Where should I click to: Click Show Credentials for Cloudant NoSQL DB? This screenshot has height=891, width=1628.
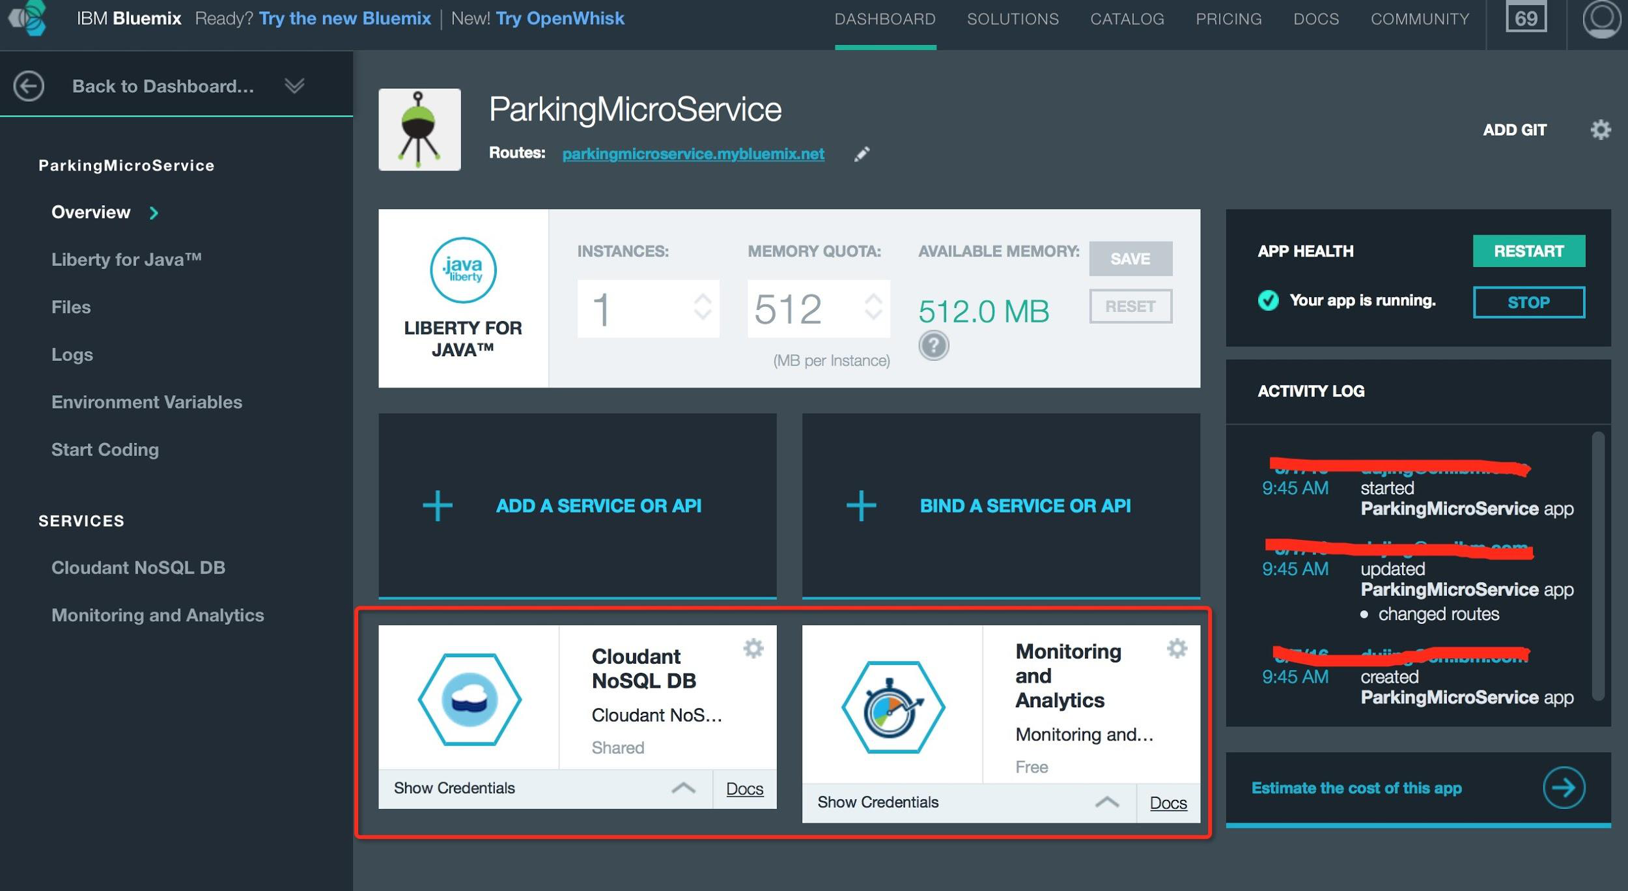(454, 788)
